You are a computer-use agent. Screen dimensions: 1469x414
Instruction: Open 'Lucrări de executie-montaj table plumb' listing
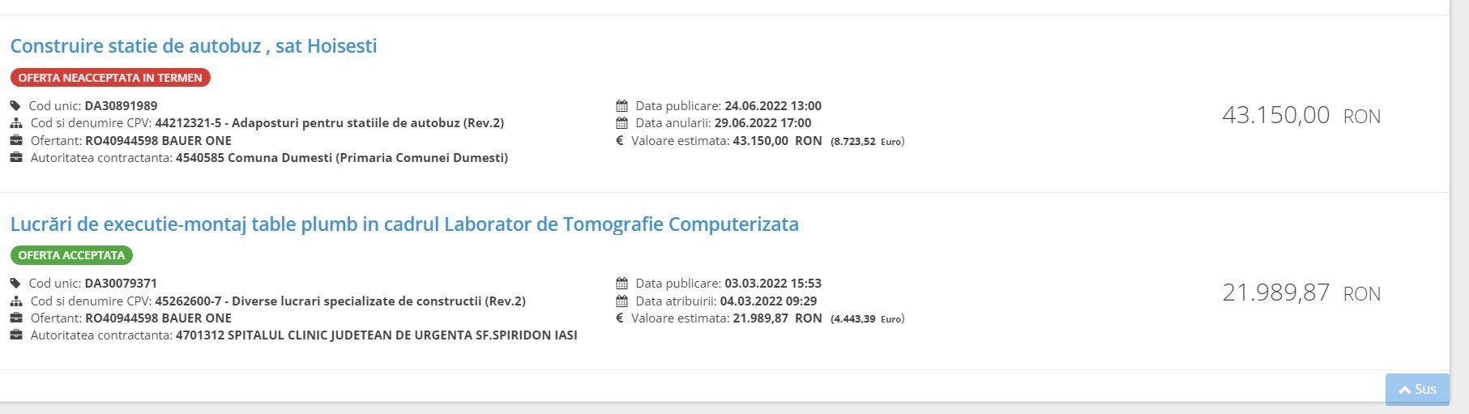pos(404,224)
